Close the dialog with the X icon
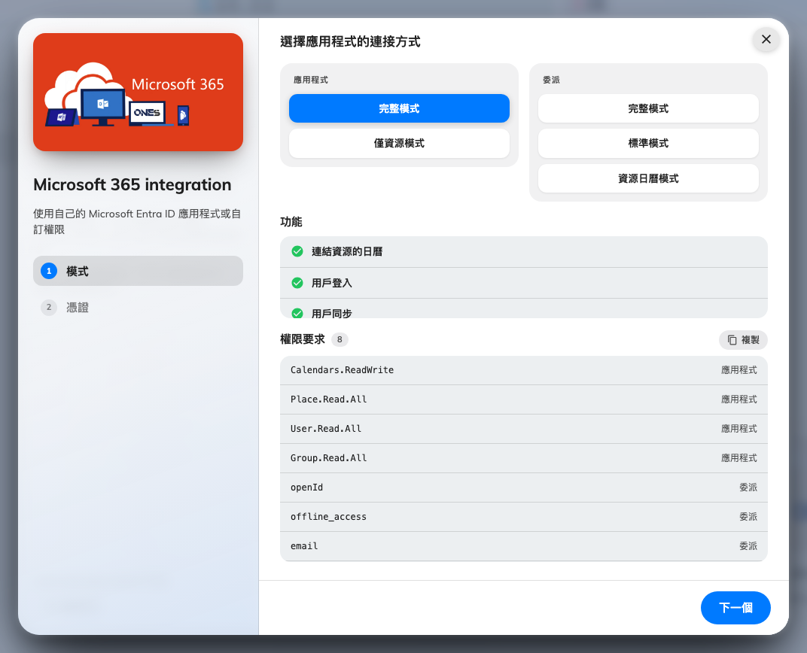The image size is (807, 653). pos(766,40)
